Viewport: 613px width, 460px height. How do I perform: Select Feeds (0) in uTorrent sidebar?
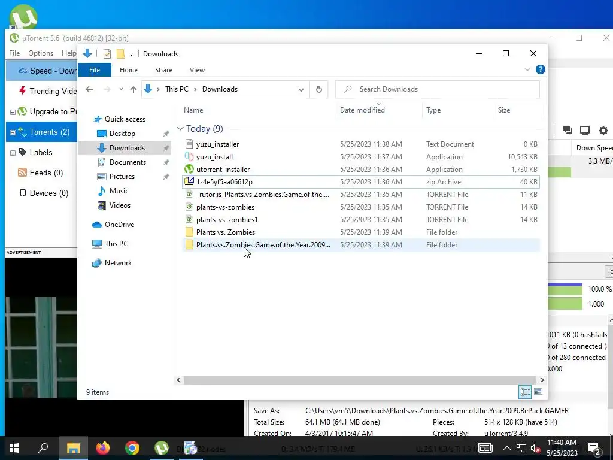46,173
